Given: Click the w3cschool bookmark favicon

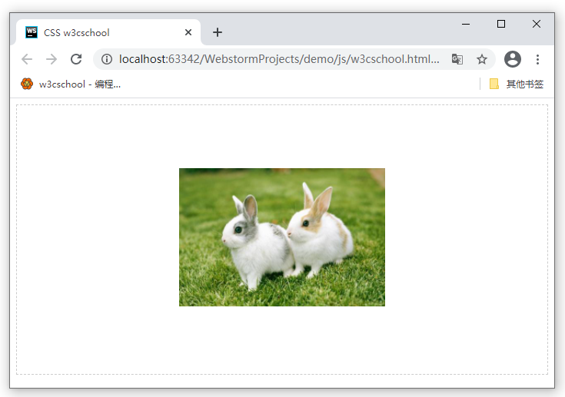Looking at the screenshot, I should coord(27,84).
